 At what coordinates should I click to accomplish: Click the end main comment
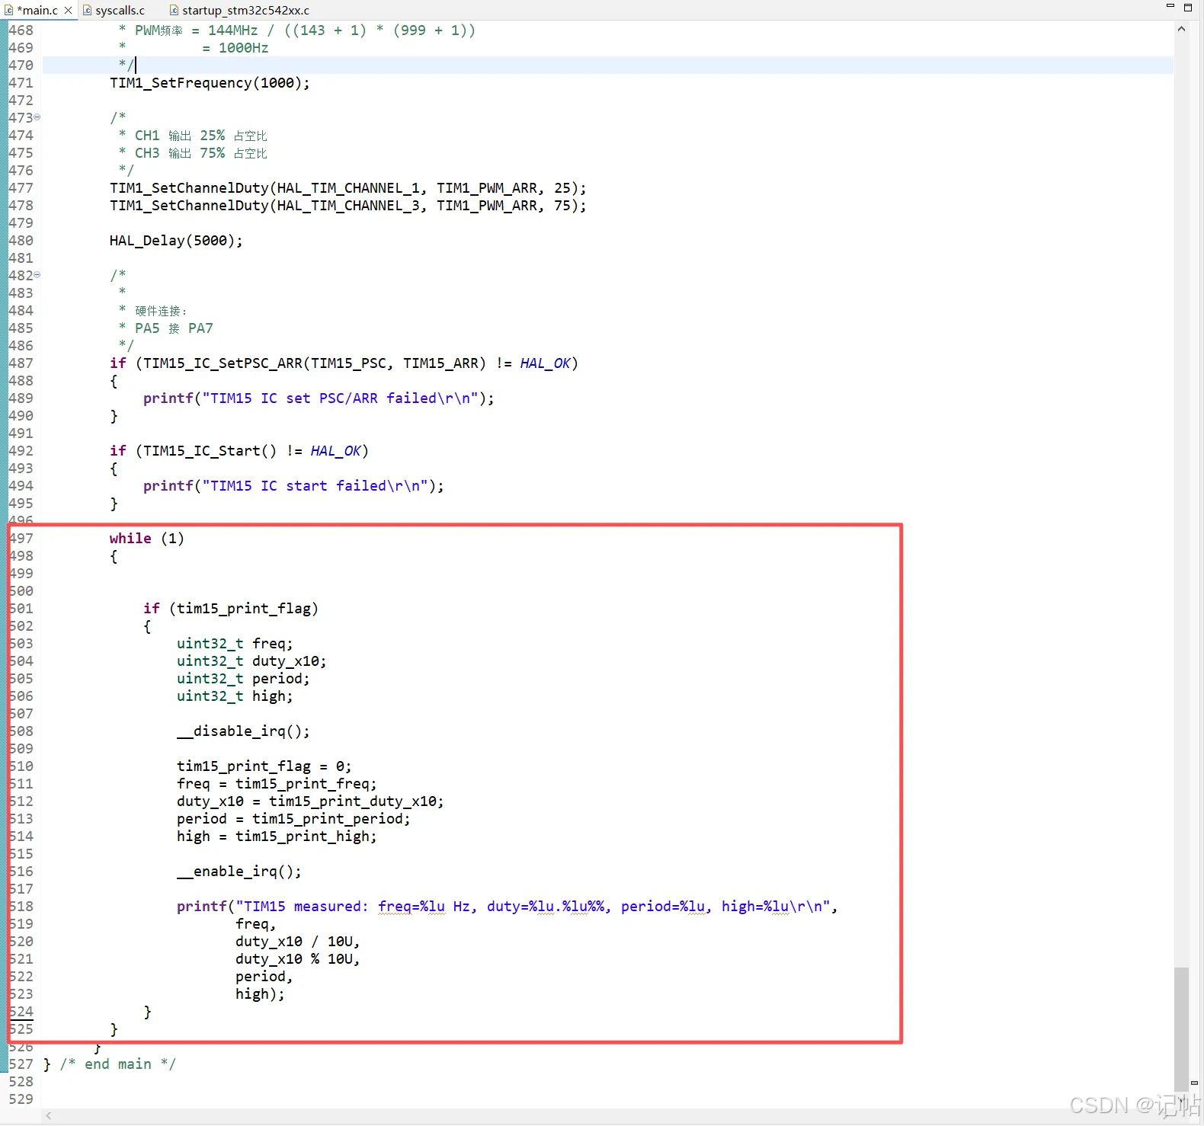click(x=118, y=1064)
